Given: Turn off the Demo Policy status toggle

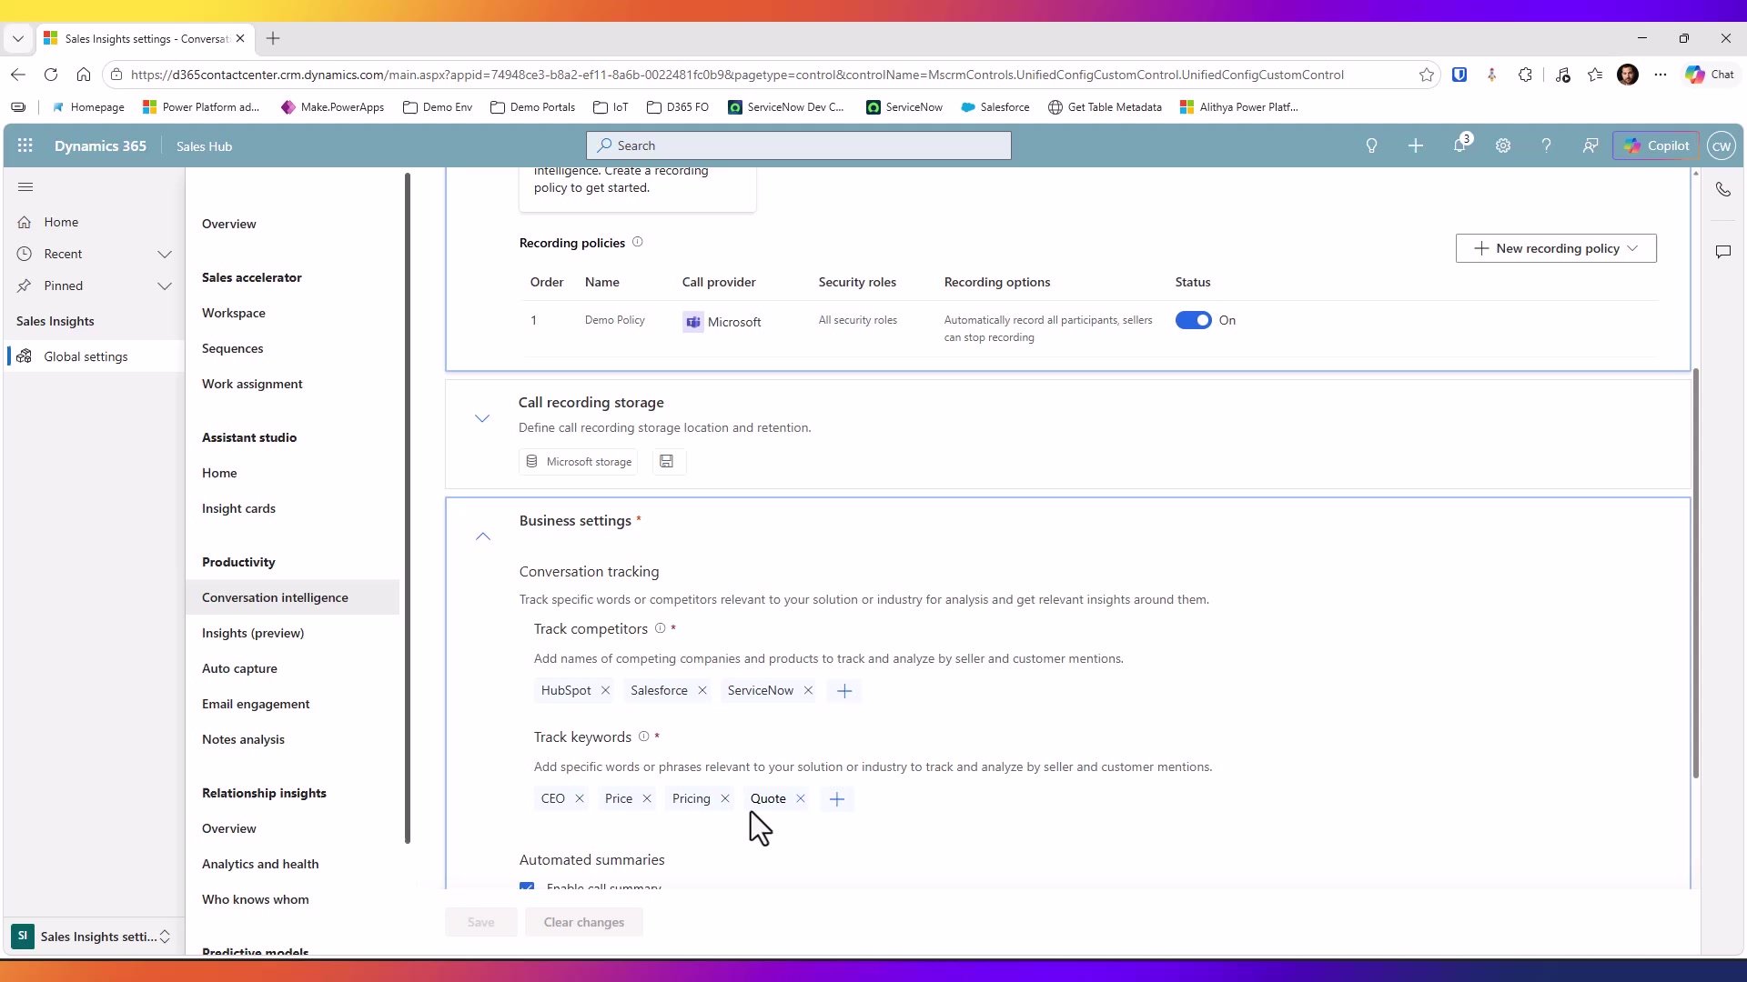Looking at the screenshot, I should tap(1193, 320).
